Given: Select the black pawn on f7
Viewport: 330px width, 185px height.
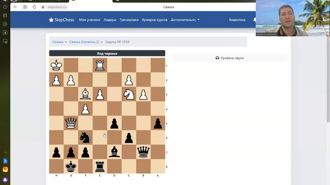Looking at the screenshot, I should pyautogui.click(x=85, y=152).
